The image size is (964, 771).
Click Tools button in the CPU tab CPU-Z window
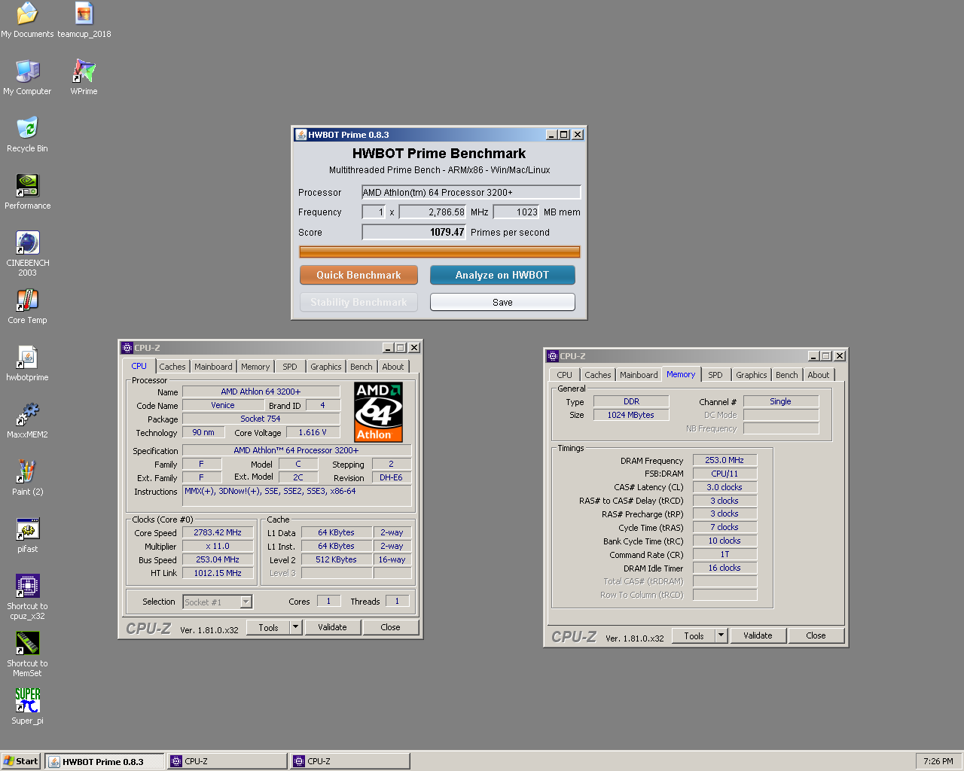268,627
